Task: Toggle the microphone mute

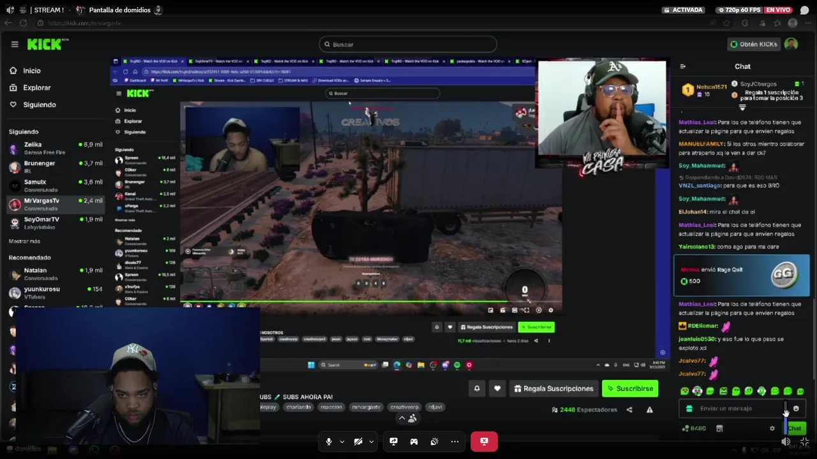Action: click(x=329, y=441)
